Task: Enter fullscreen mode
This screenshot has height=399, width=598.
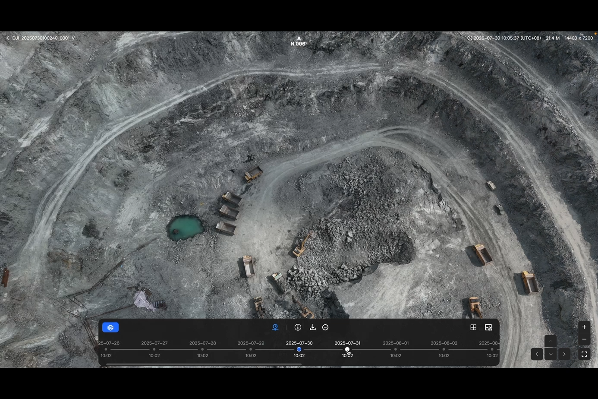Action: (x=584, y=354)
